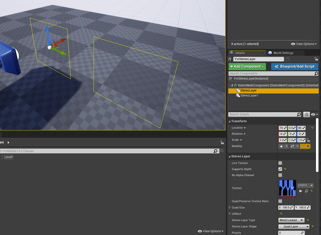321x235 pixels.
Task: Switch to the World Settings tab
Action: click(283, 53)
